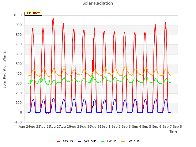Click the 100 y-axis tick label

coord(19,103)
